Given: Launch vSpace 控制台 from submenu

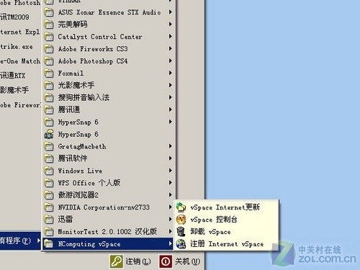Looking at the screenshot, I should 226,220.
